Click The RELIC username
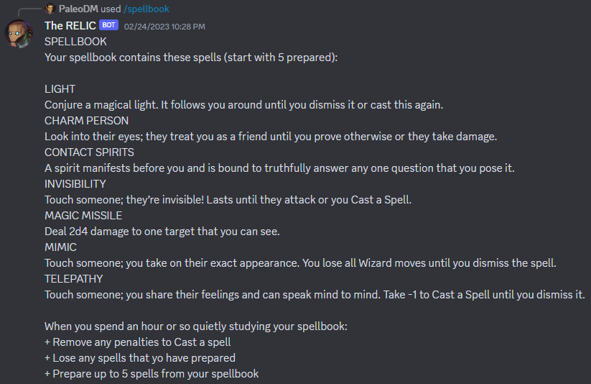The image size is (591, 384). tap(70, 26)
